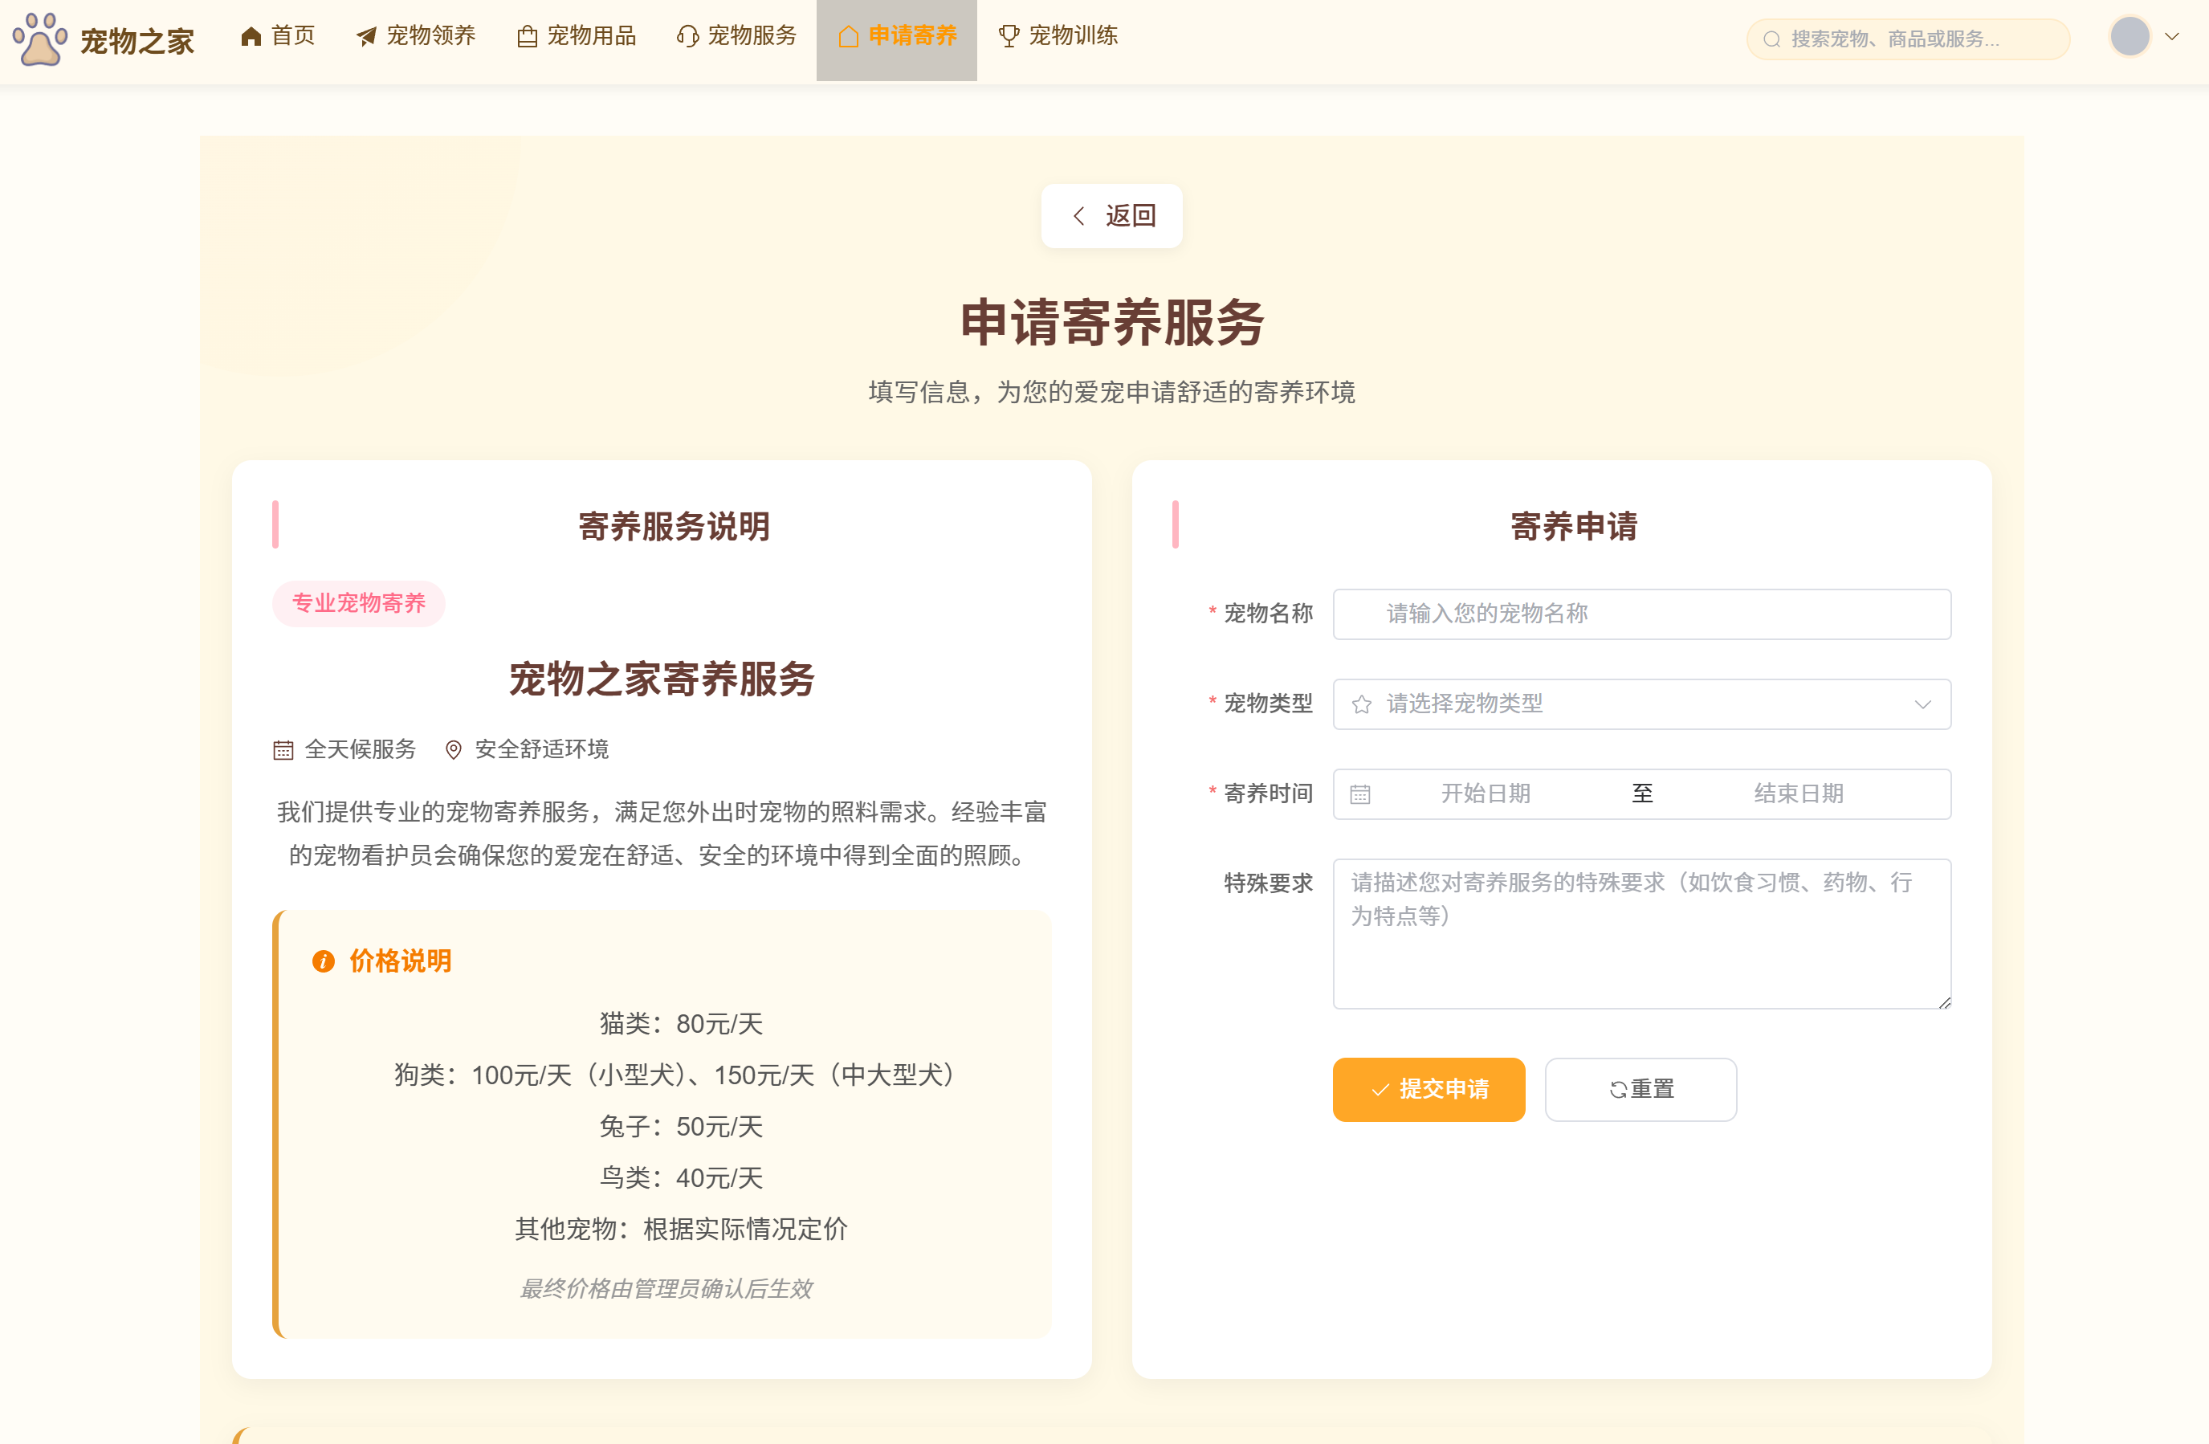2209x1444 pixels.
Task: Select the trophy icon for 宠物训练
Action: pyautogui.click(x=1008, y=36)
